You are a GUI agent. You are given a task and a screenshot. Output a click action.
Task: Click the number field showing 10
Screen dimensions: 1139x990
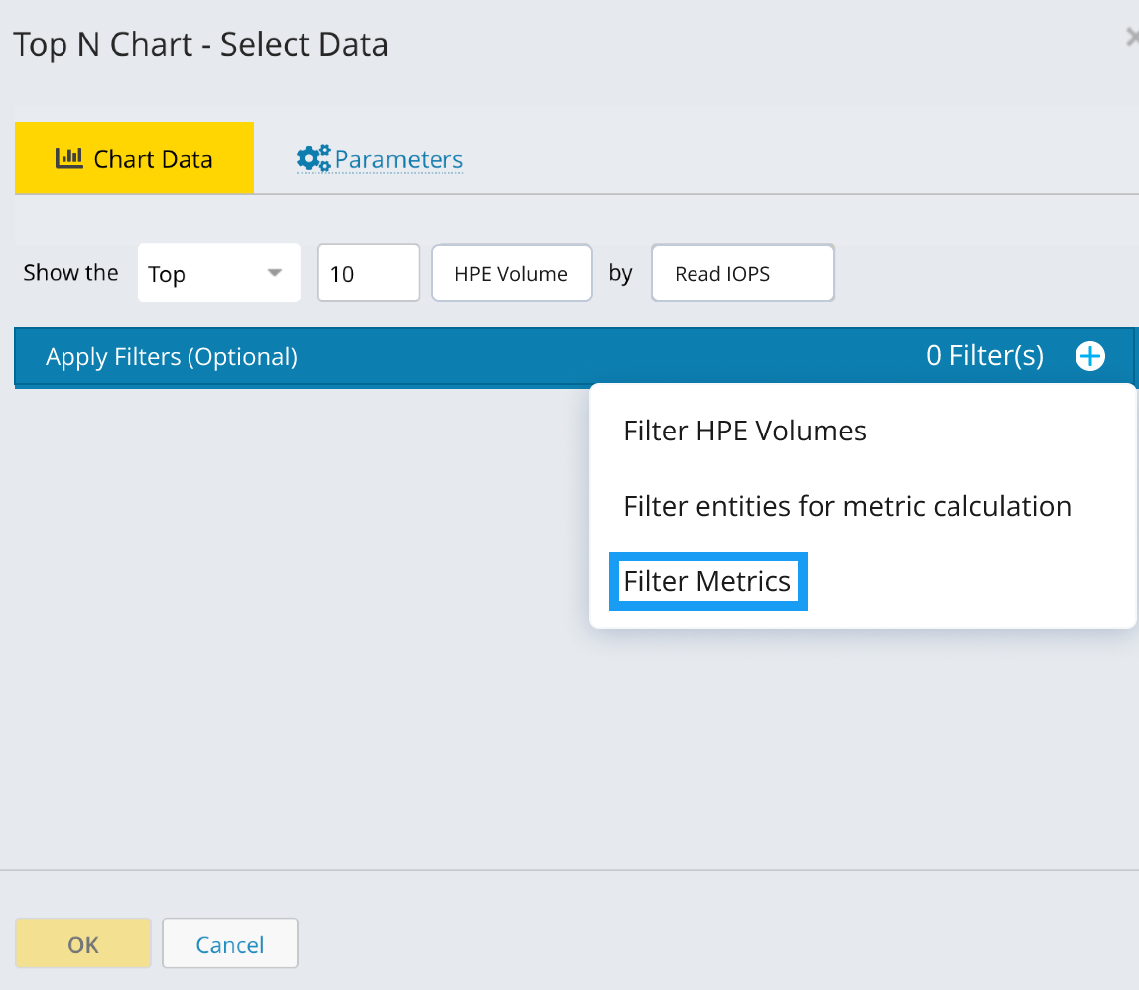[x=368, y=273]
